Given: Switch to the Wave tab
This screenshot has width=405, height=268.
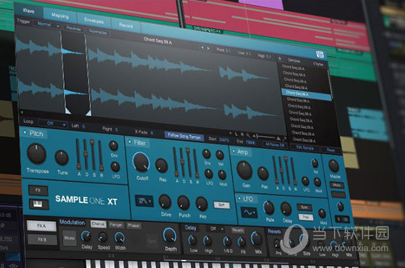Looking at the screenshot, I should pos(28,11).
